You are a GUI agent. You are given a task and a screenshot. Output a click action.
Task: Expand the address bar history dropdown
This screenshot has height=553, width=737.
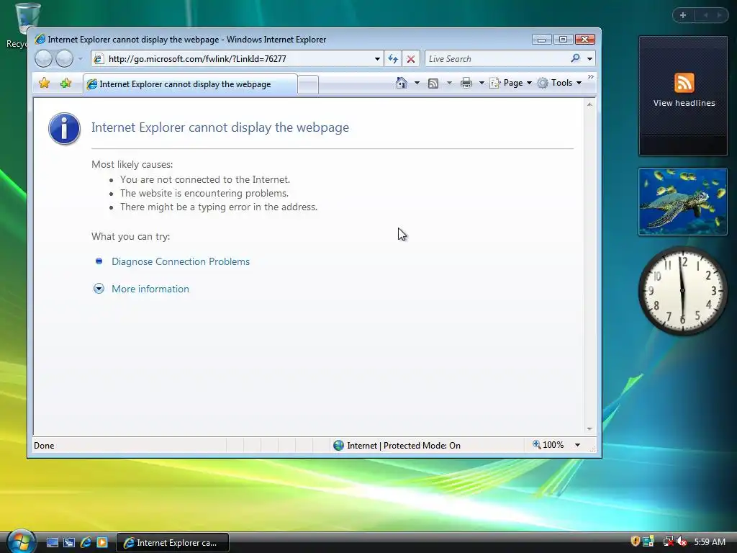[x=377, y=59]
